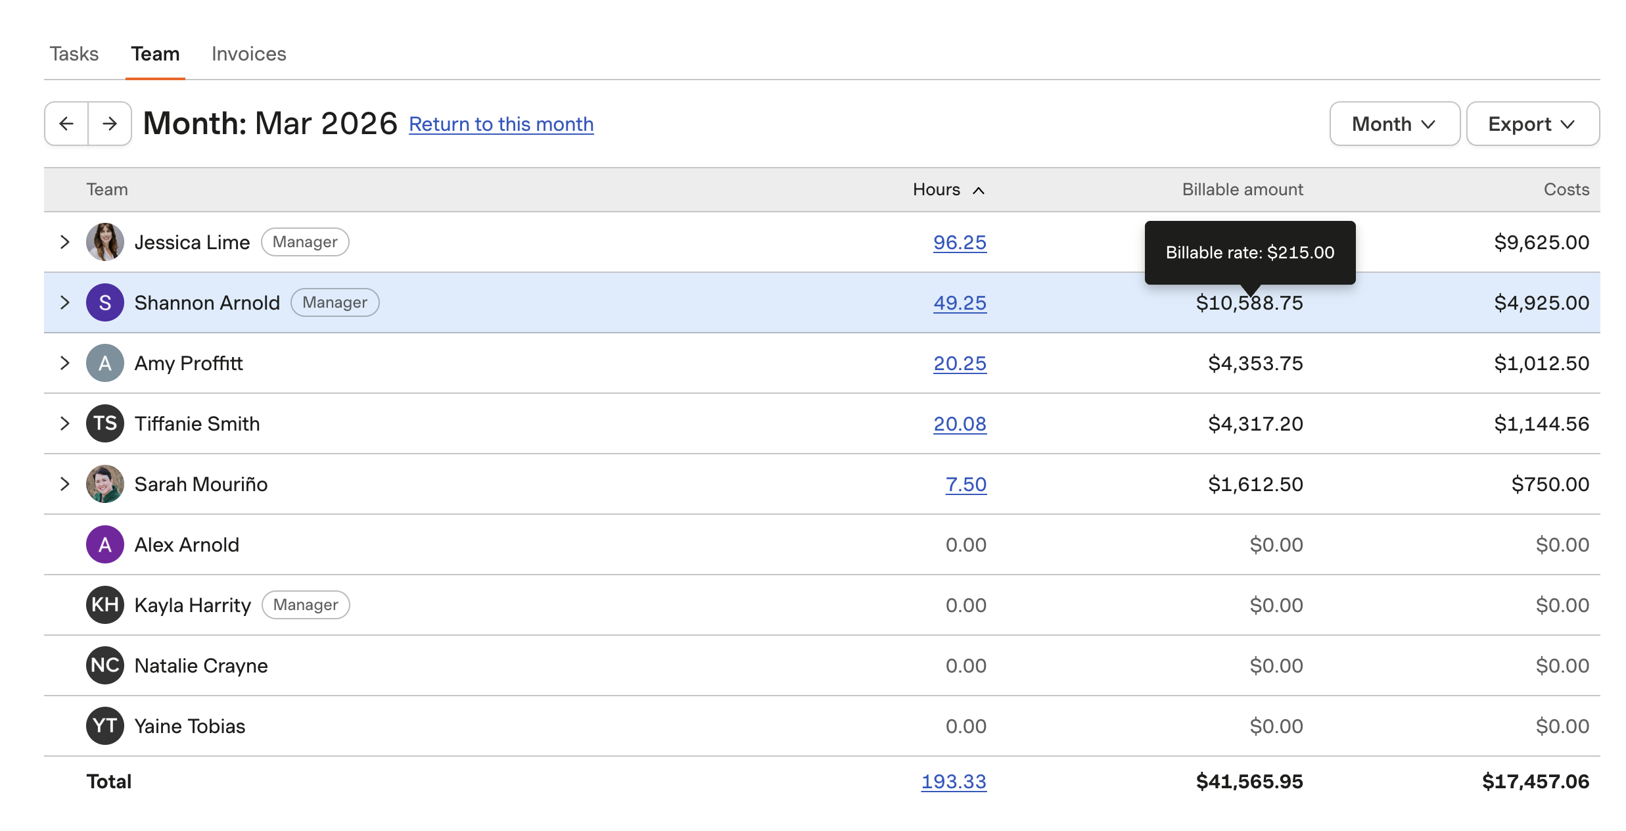Go to previous month arrow

(x=66, y=124)
